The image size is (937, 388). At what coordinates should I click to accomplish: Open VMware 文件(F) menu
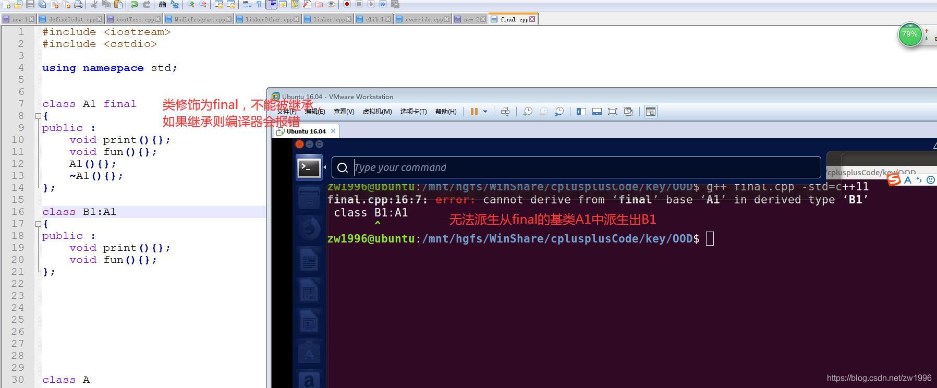(286, 112)
